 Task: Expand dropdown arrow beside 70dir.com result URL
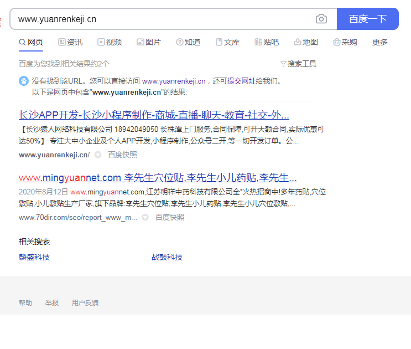145,218
